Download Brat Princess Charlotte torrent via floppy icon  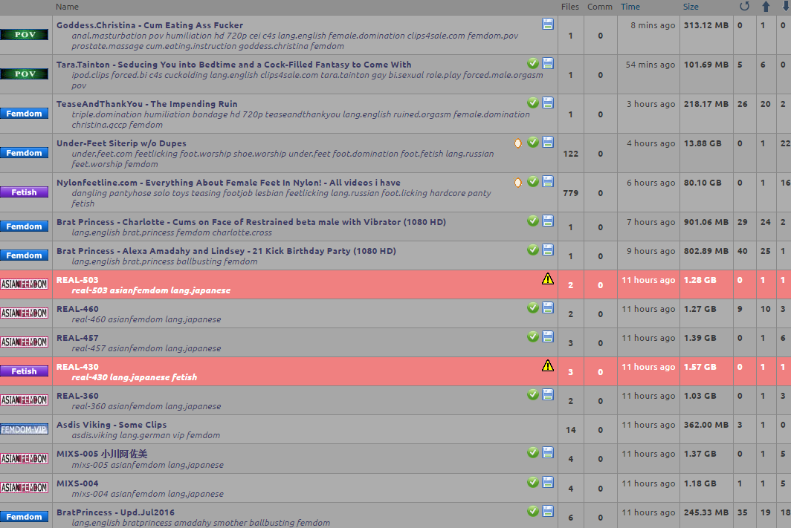coord(548,221)
